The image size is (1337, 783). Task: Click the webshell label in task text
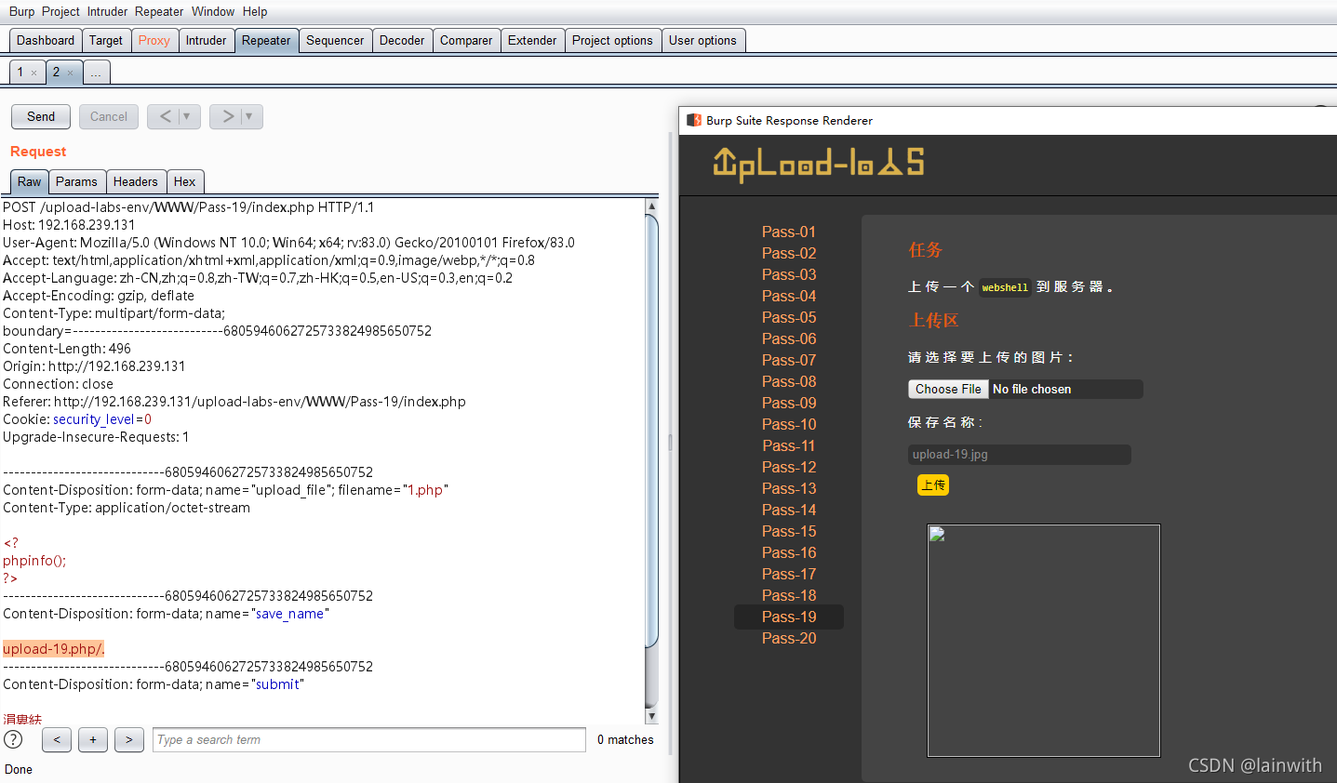[x=1005, y=287]
